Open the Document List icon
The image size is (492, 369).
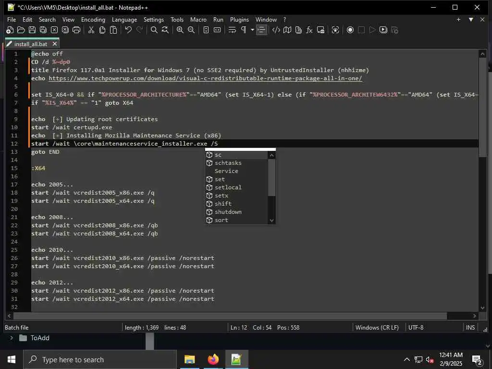tap(298, 30)
